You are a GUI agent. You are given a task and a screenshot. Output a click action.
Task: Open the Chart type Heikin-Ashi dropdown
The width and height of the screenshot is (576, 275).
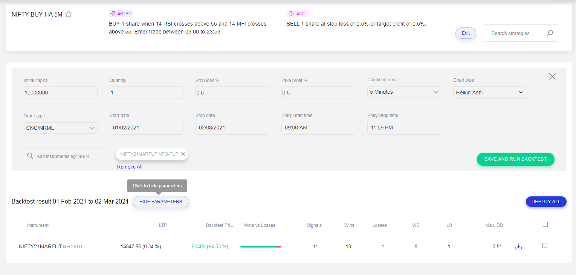coord(490,93)
